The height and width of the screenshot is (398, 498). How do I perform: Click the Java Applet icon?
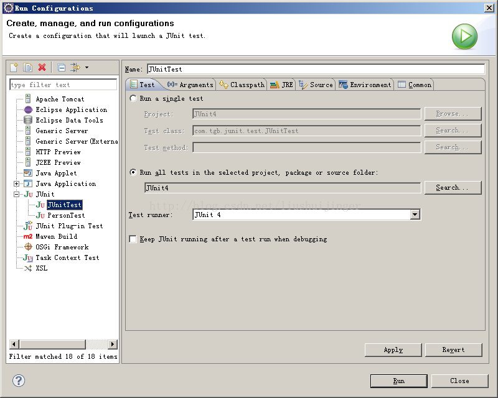[x=28, y=173]
